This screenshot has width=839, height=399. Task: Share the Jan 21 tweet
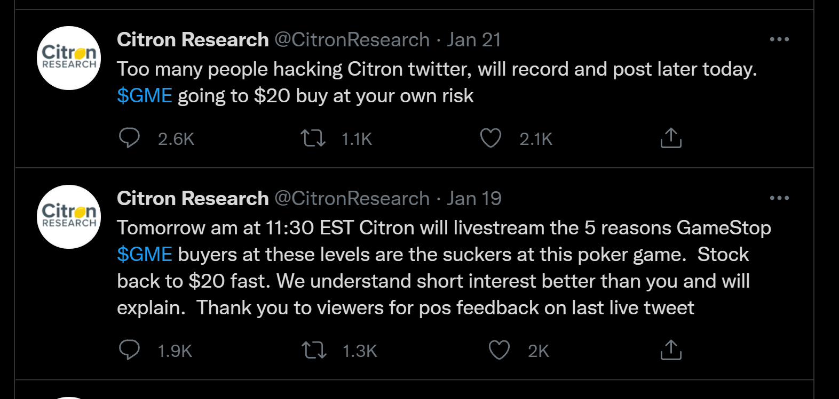(x=671, y=138)
